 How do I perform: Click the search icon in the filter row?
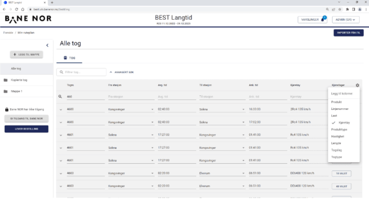coord(60,97)
